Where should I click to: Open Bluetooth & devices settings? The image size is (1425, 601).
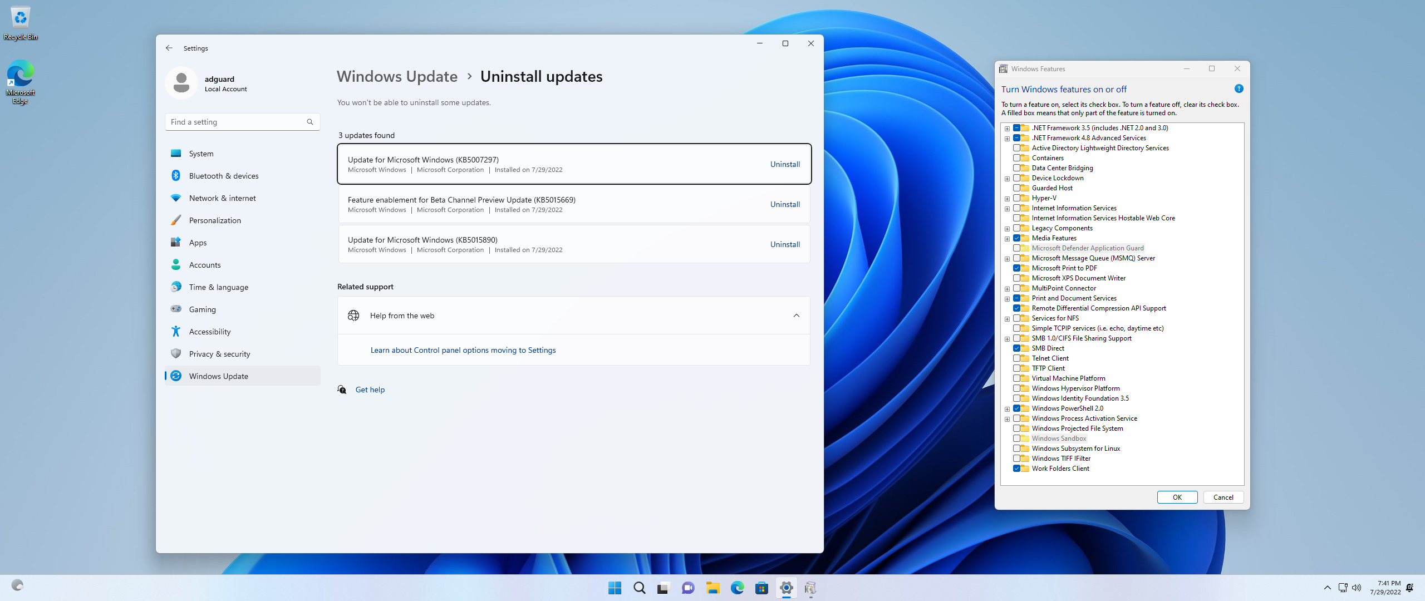point(243,176)
